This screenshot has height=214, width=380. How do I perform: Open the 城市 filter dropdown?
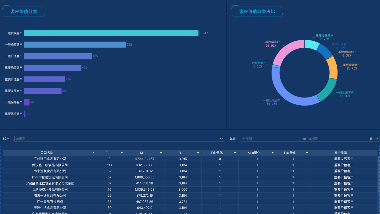tap(119, 139)
